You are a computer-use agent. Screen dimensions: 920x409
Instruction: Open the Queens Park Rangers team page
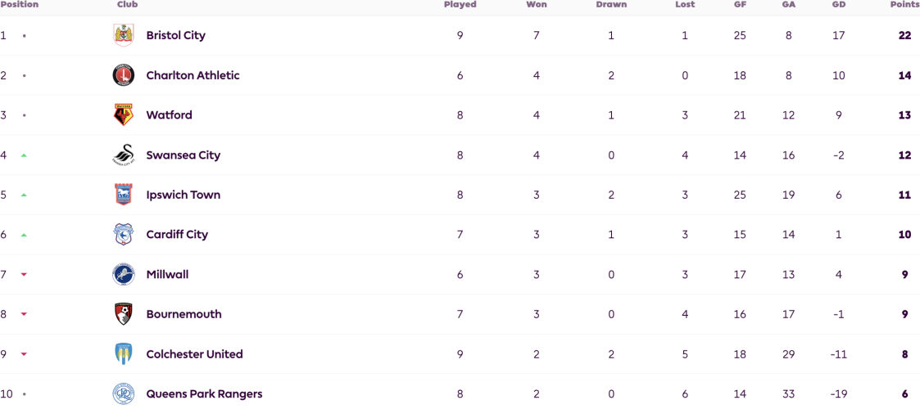click(204, 393)
